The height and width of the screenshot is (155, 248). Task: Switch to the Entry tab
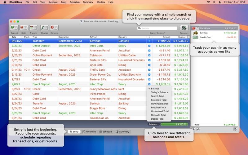point(74,131)
